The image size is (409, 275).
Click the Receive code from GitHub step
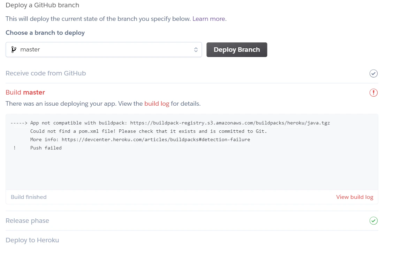(x=46, y=73)
